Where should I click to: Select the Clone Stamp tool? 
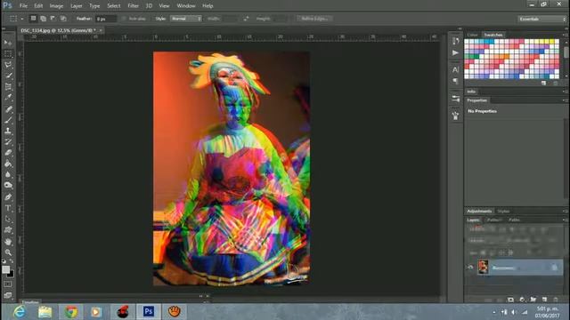pos(8,131)
